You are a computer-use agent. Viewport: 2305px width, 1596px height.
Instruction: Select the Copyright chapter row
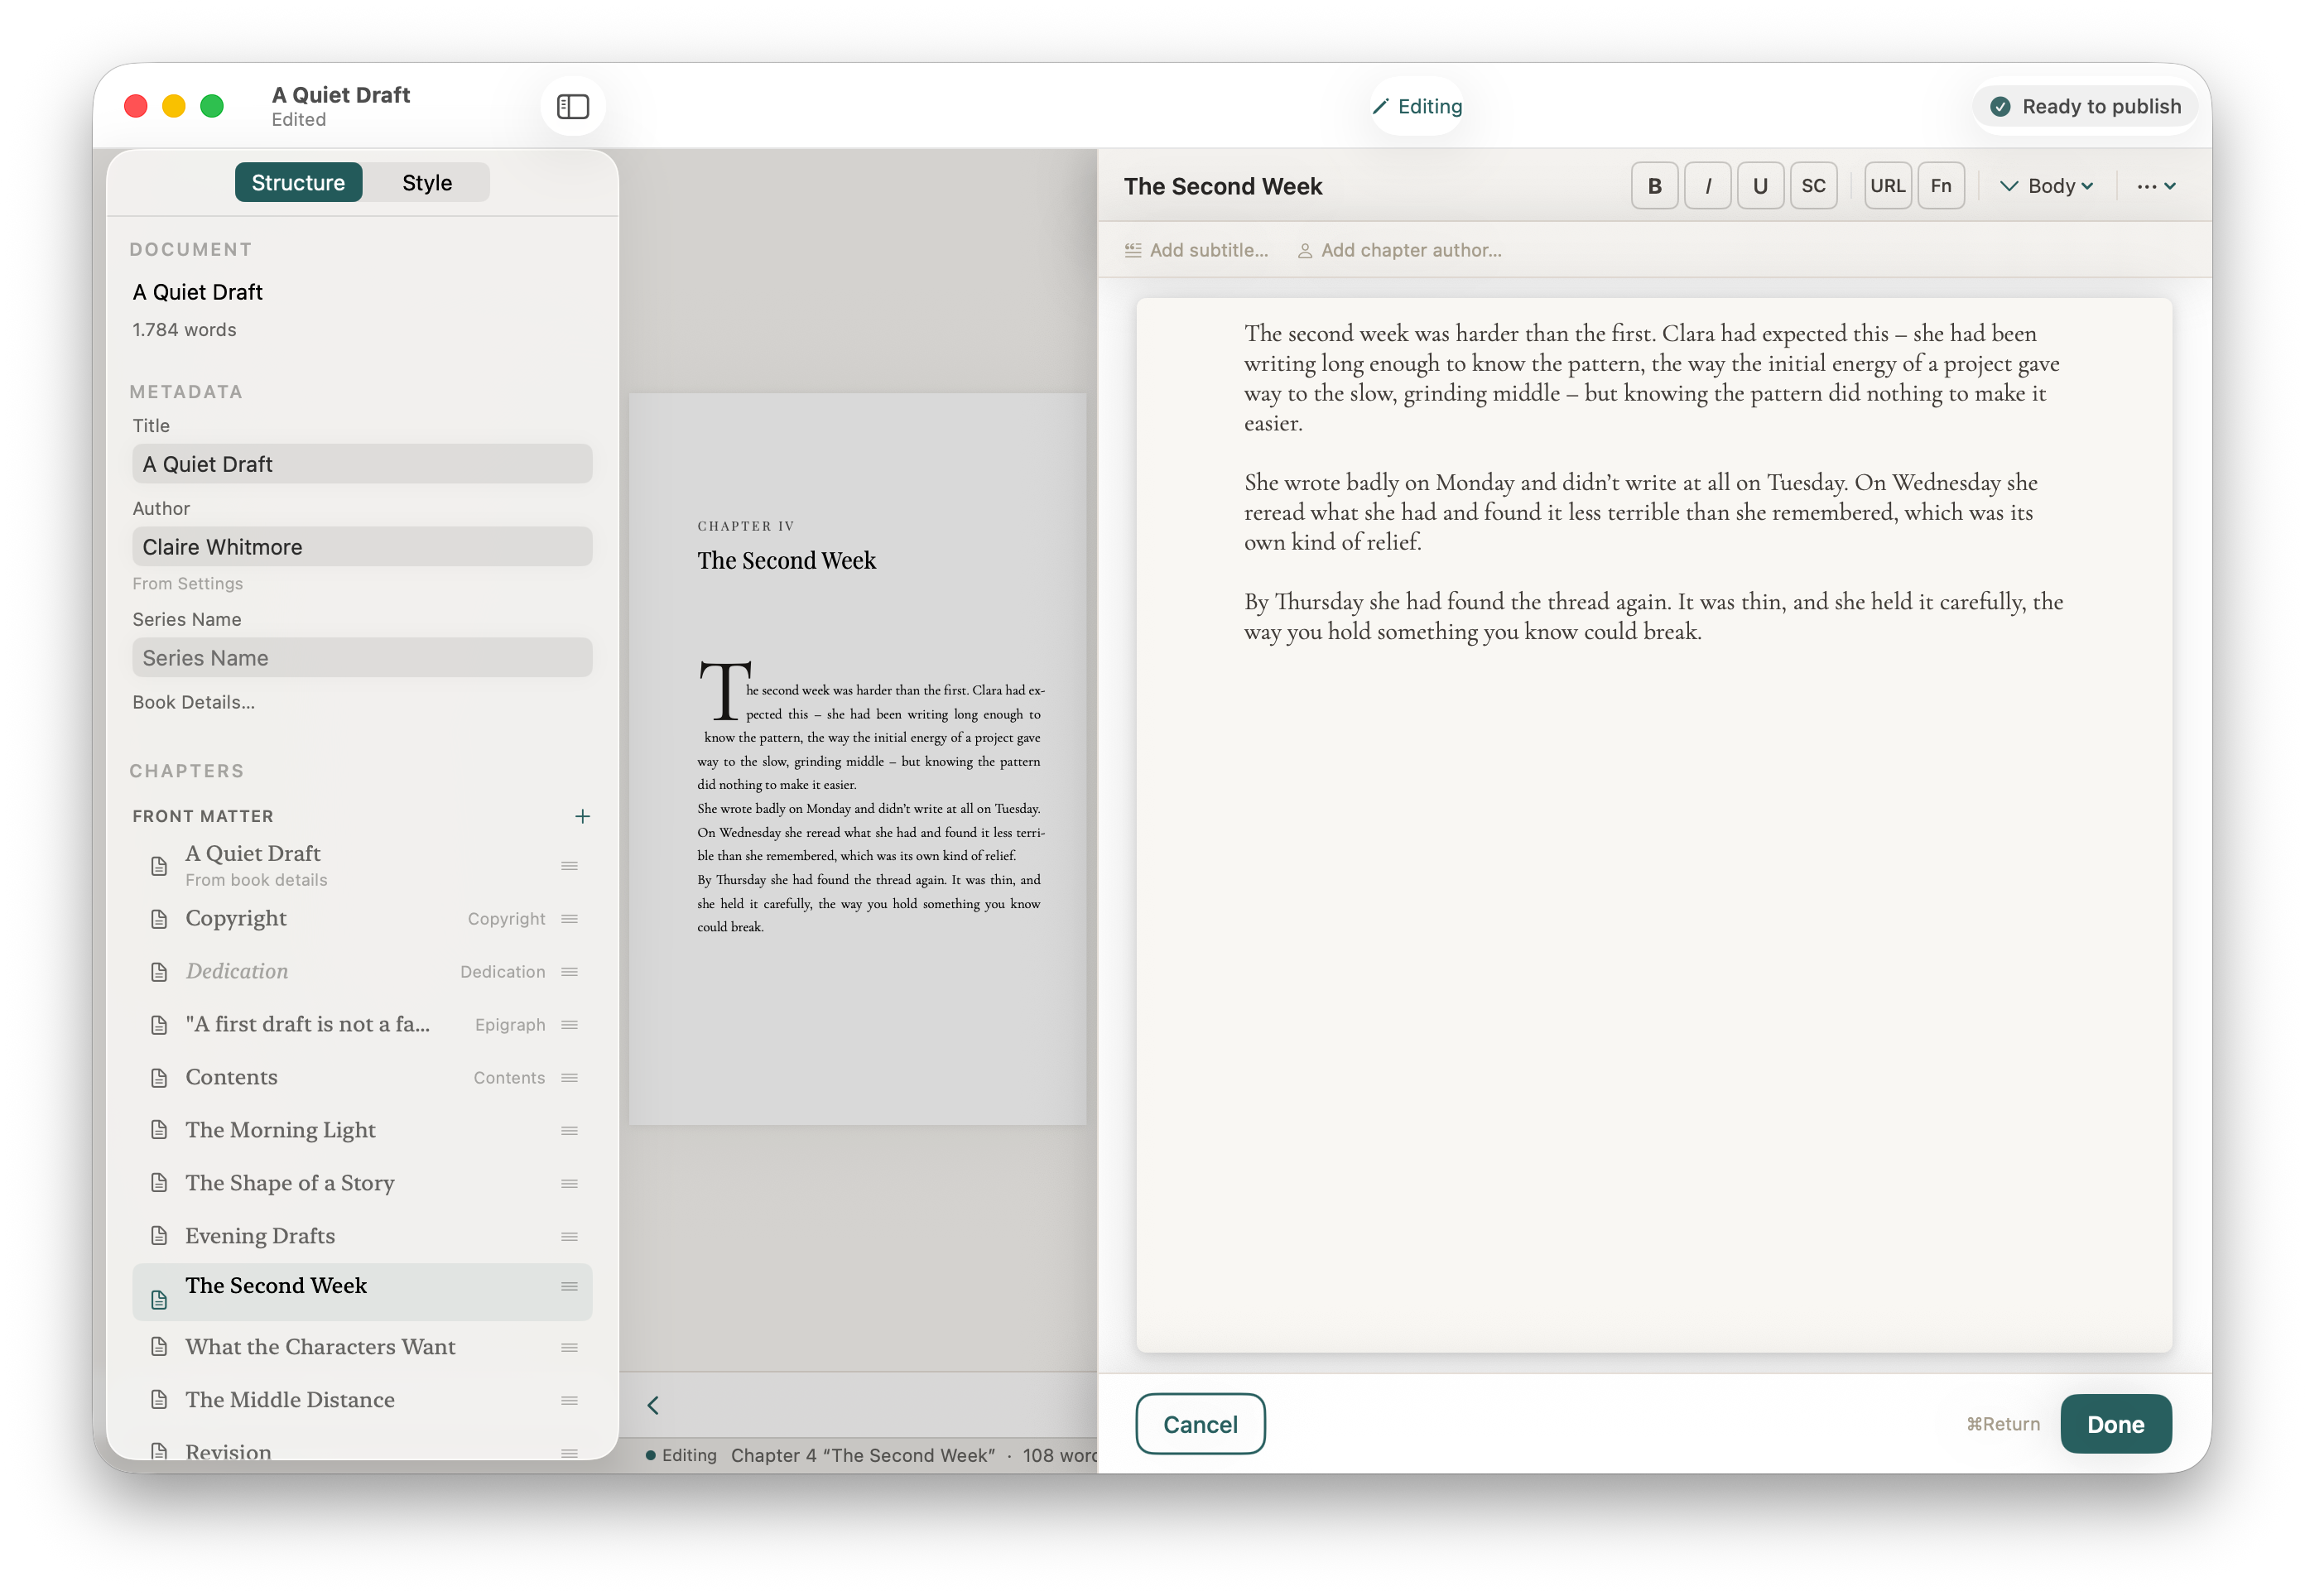pyautogui.click(x=362, y=918)
